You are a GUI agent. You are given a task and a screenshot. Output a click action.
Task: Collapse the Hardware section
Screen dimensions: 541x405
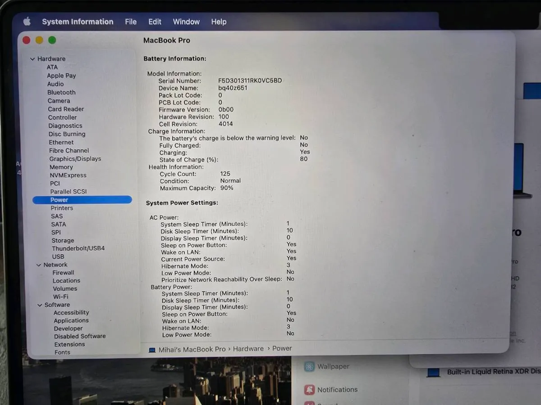[32, 59]
